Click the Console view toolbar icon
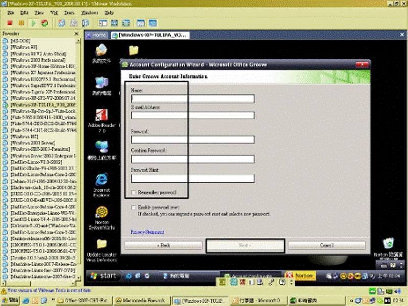The width and height of the screenshot is (408, 306). (x=152, y=23)
